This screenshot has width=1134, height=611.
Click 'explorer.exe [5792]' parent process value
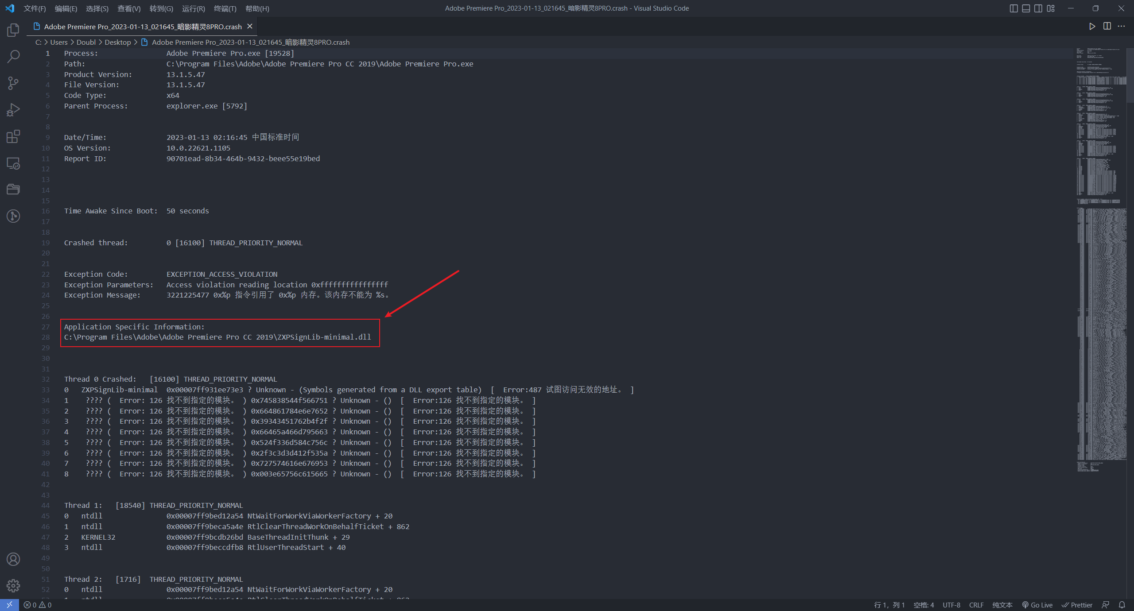click(x=207, y=106)
